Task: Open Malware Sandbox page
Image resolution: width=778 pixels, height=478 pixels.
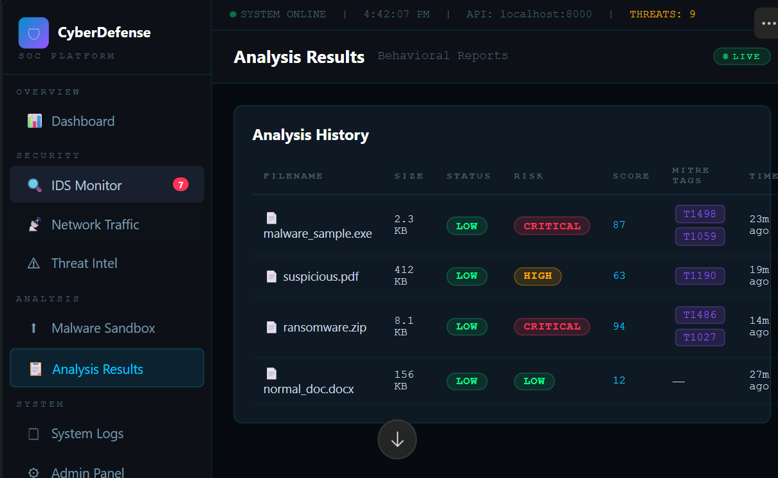Action: tap(107, 328)
